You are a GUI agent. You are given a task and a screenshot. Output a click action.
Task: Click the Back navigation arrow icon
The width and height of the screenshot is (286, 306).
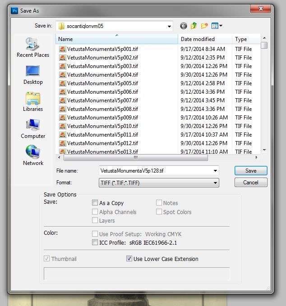click(184, 26)
